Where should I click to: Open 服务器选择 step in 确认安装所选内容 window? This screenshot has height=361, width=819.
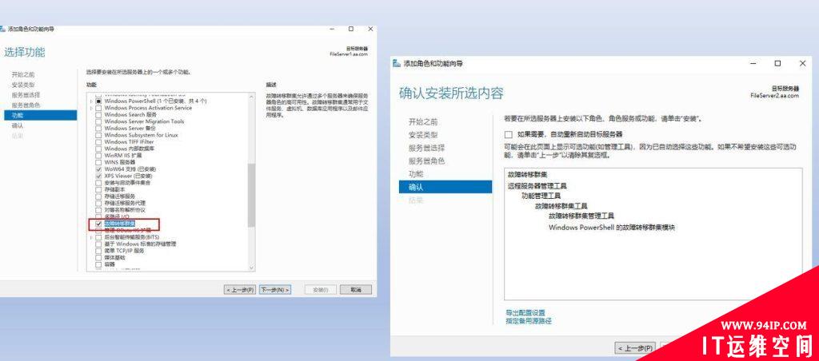click(426, 148)
